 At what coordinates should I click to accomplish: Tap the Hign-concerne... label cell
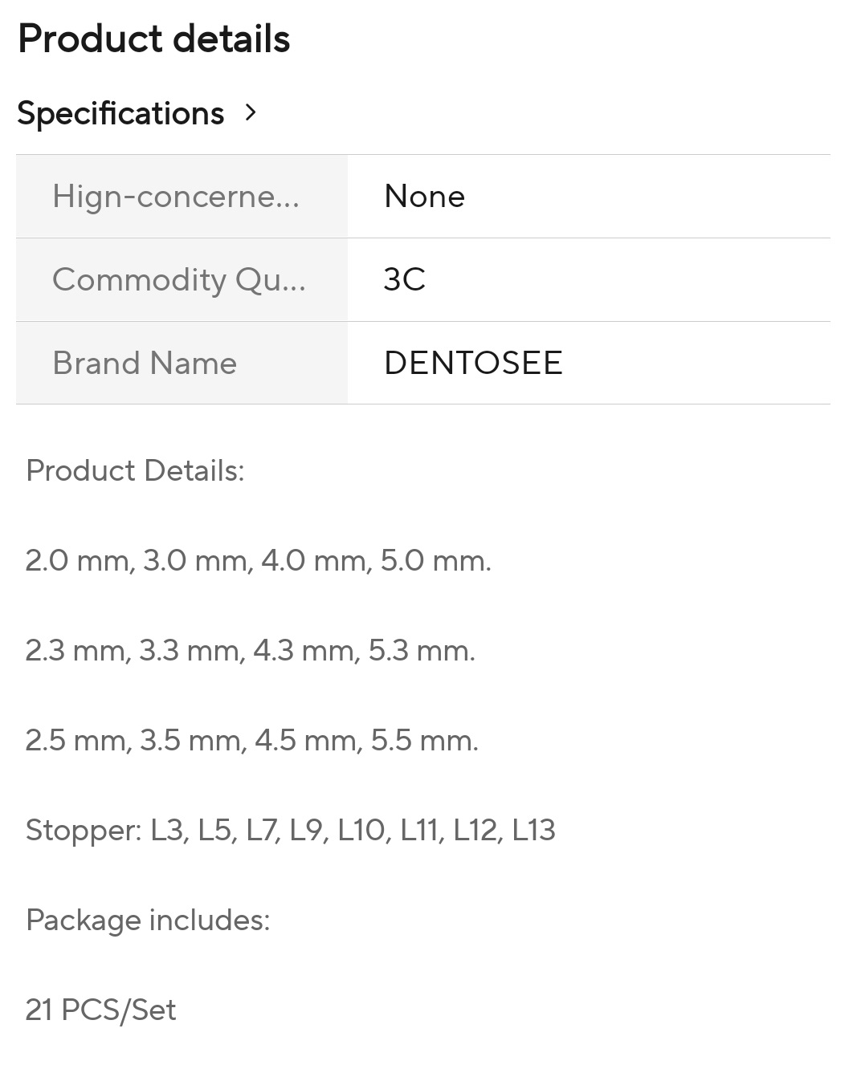[182, 197]
